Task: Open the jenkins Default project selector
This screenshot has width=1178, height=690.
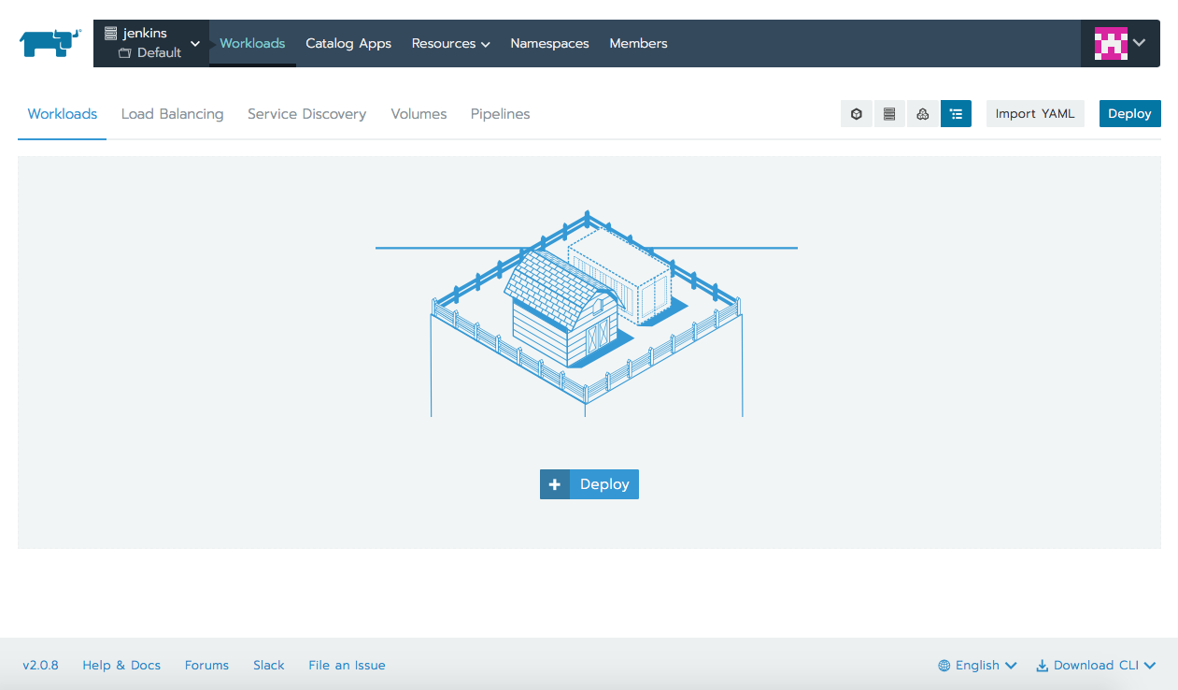Action: click(x=151, y=43)
